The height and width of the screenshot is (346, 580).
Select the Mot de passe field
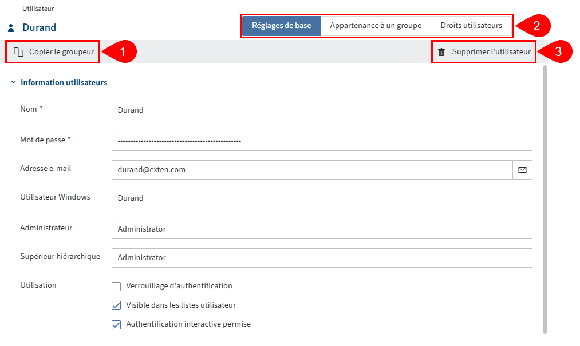321,141
